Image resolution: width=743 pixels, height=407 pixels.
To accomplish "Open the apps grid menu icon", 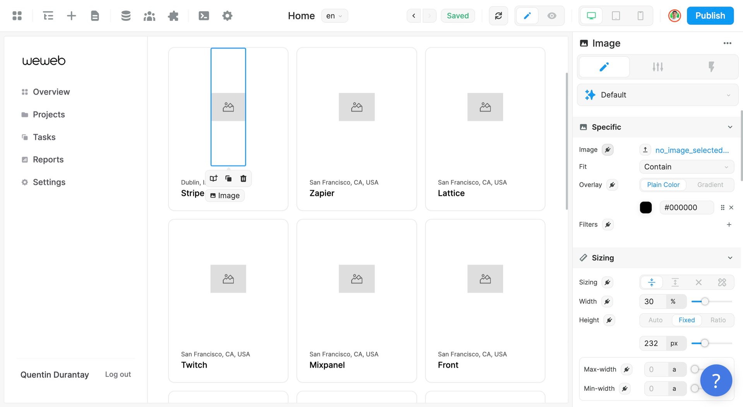I will (x=17, y=16).
